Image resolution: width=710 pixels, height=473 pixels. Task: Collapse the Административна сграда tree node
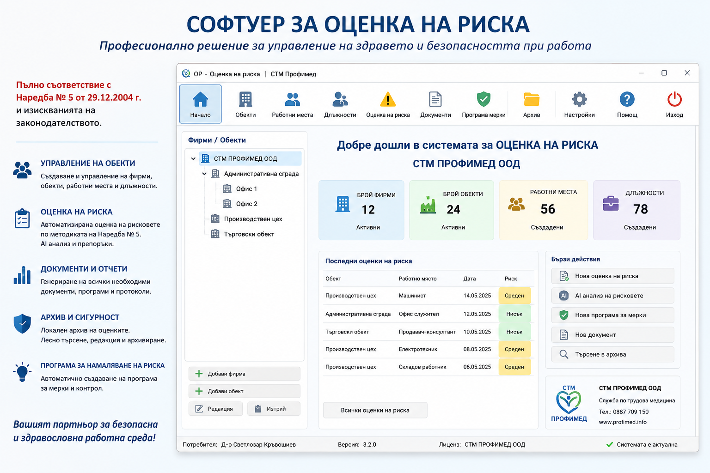click(204, 174)
